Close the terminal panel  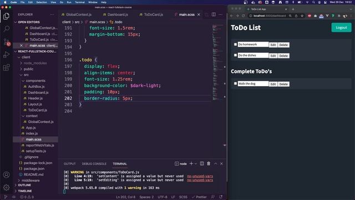point(221,163)
